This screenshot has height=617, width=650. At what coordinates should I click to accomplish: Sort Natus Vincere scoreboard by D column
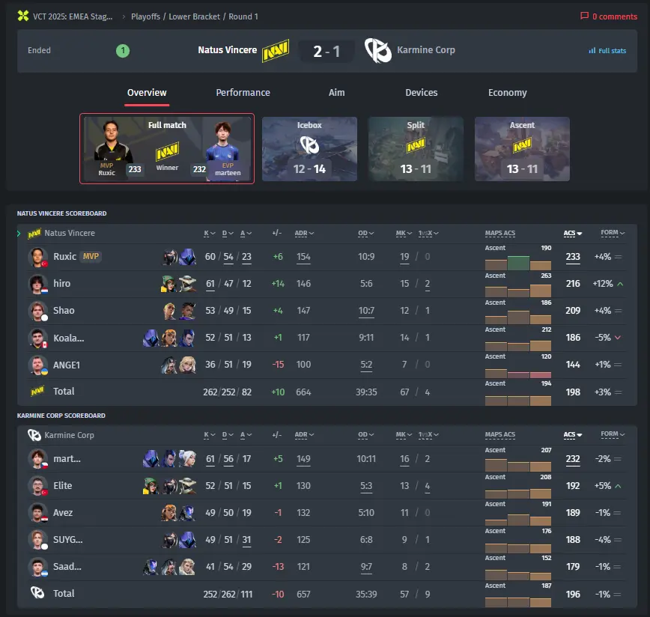point(228,234)
